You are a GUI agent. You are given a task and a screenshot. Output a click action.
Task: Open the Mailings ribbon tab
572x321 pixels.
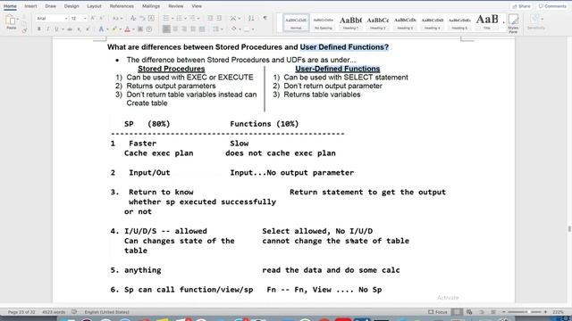(x=151, y=6)
